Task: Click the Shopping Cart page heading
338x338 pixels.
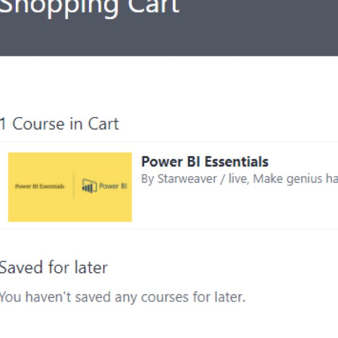Action: [x=89, y=6]
